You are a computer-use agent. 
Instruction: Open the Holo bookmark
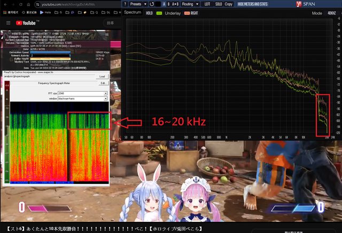[x=45, y=12]
